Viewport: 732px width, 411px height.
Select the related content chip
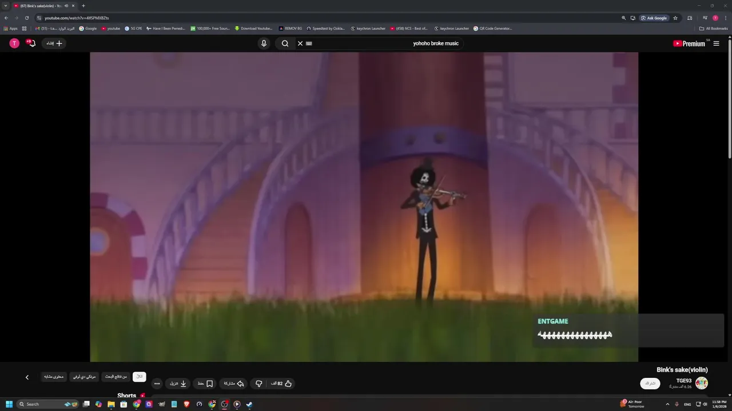pyautogui.click(x=54, y=377)
